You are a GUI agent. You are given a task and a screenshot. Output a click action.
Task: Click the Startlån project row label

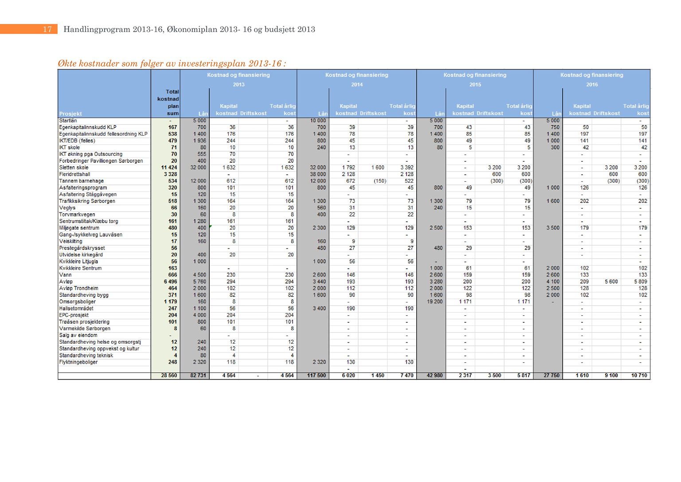click(x=68, y=121)
